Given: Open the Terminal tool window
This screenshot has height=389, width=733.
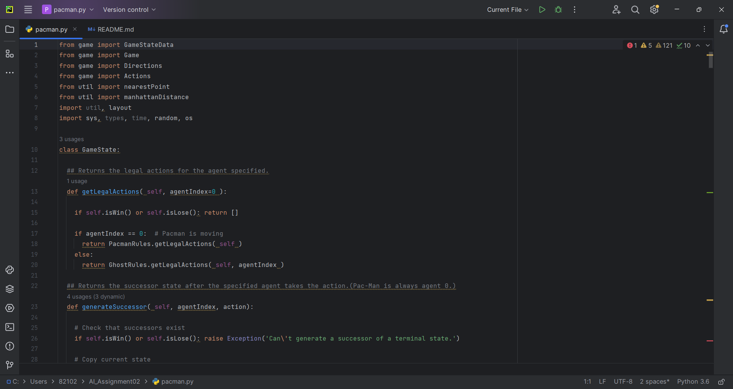Looking at the screenshot, I should (10, 327).
